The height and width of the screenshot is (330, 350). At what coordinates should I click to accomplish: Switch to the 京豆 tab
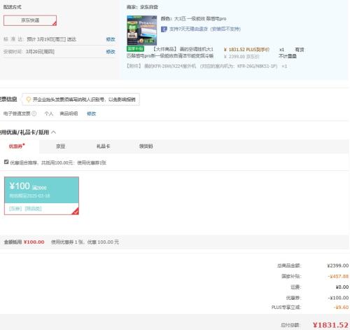pyautogui.click(x=60, y=146)
